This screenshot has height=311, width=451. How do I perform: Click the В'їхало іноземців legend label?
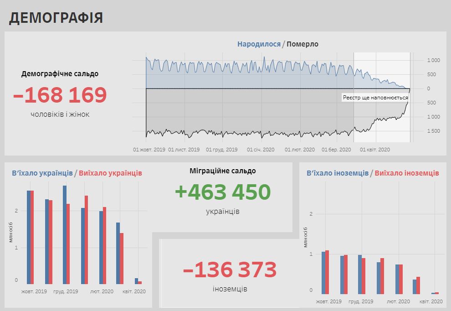[x=338, y=173]
